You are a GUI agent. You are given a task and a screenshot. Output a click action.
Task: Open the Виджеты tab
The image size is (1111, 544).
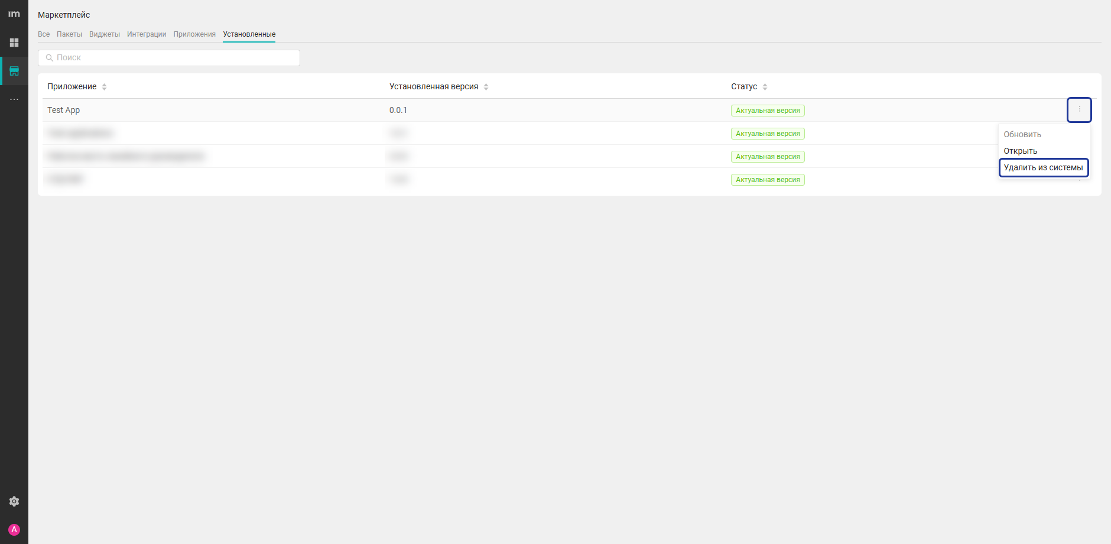105,34
